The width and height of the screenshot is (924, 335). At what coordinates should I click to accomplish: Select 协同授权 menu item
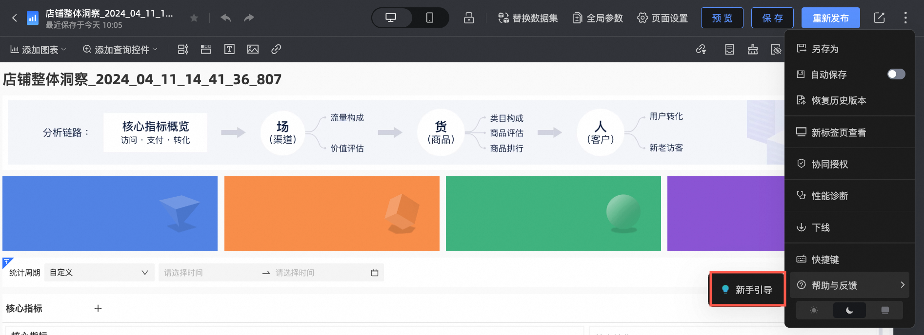[x=849, y=164]
